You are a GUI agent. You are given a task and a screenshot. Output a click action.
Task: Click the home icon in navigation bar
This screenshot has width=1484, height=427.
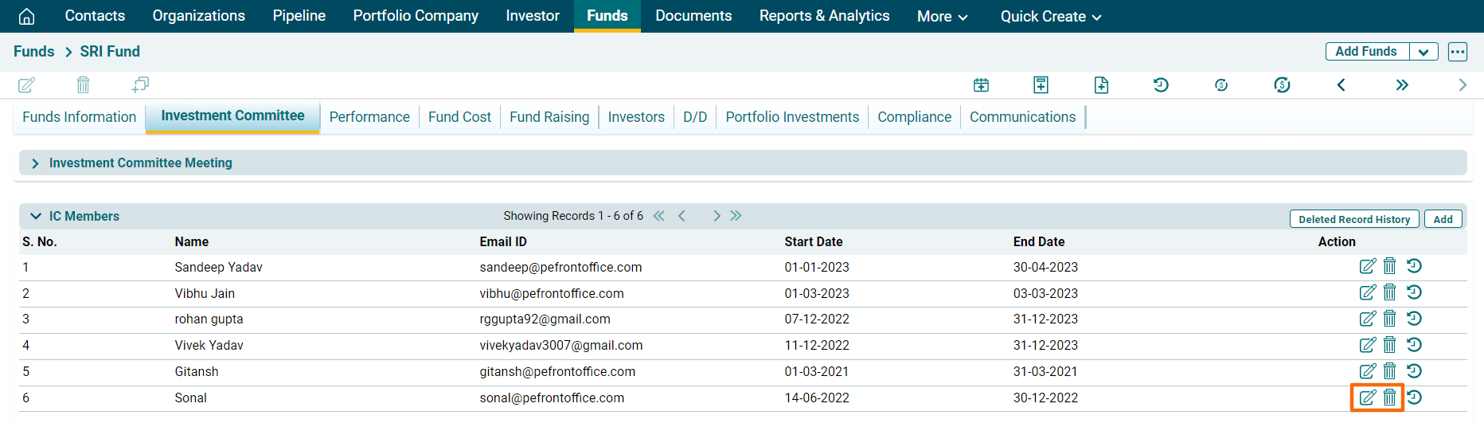(26, 16)
